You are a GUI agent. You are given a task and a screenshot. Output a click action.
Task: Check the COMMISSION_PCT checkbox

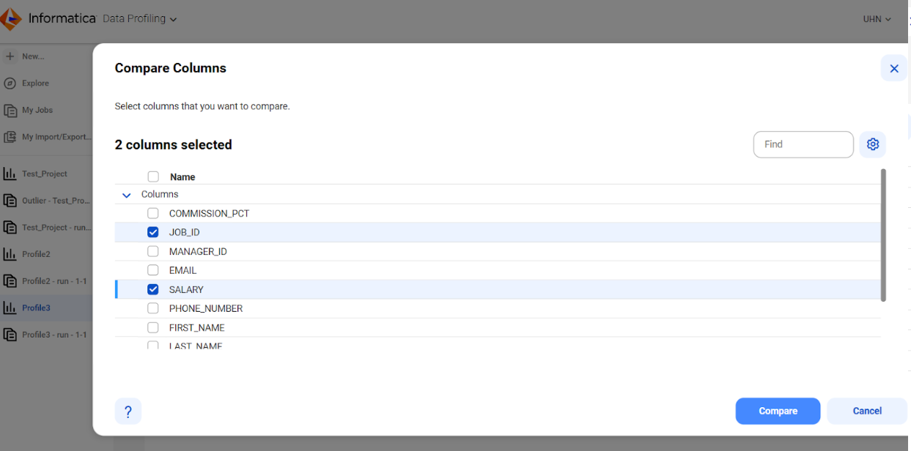point(152,213)
